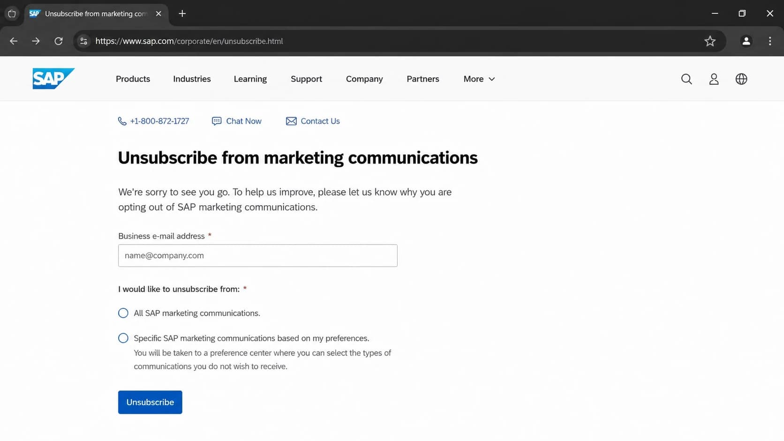
Task: Select Specific SAP marketing communications radio option
Action: 123,338
